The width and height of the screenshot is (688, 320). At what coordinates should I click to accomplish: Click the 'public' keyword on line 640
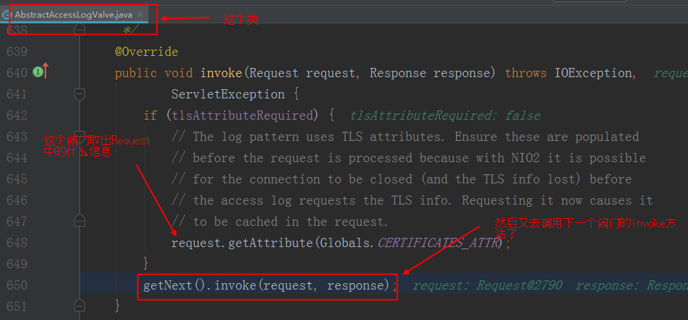pos(136,73)
